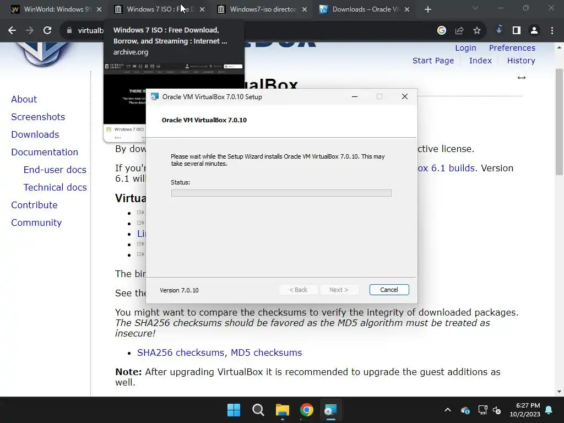564x423 pixels.
Task: Open File Explorer from taskbar
Action: 283,410
